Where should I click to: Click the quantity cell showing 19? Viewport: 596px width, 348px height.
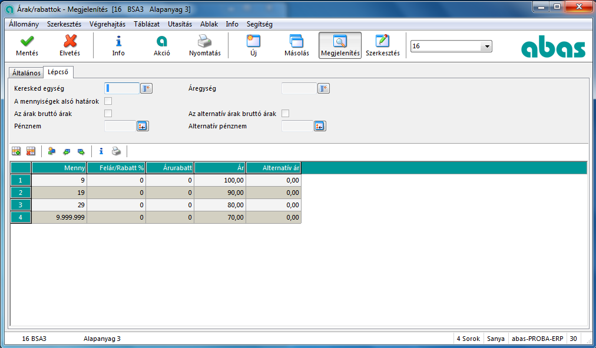[59, 193]
